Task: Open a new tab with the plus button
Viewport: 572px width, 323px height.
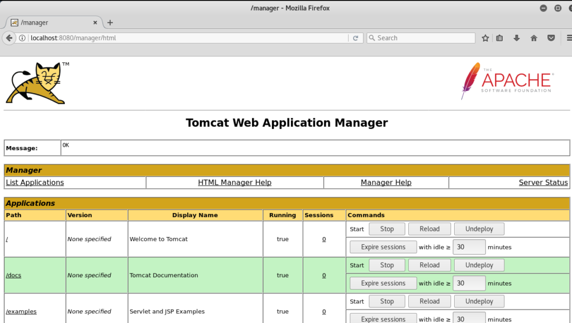Action: coord(110,22)
